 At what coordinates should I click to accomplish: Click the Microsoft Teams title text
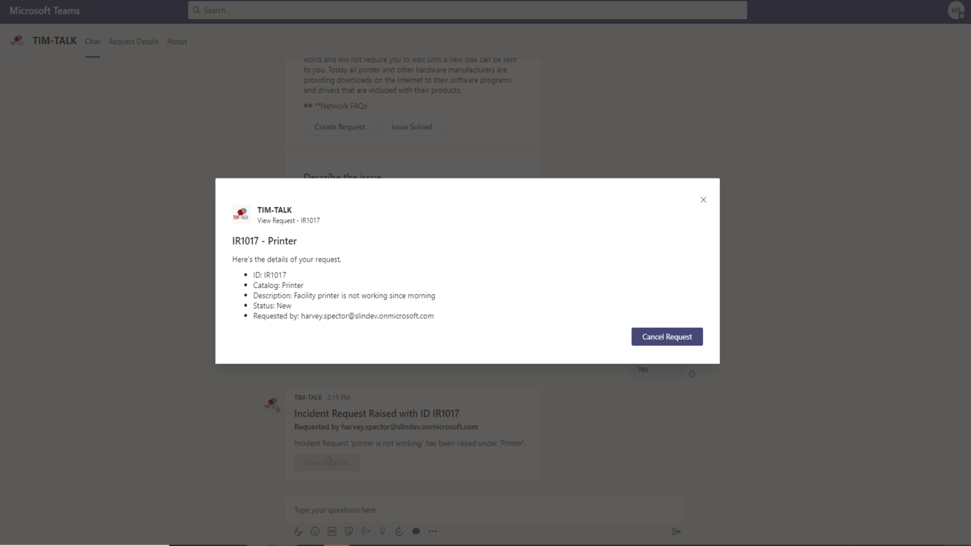(x=45, y=11)
